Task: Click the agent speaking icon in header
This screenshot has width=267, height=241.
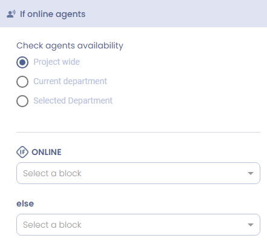Action: 11,14
